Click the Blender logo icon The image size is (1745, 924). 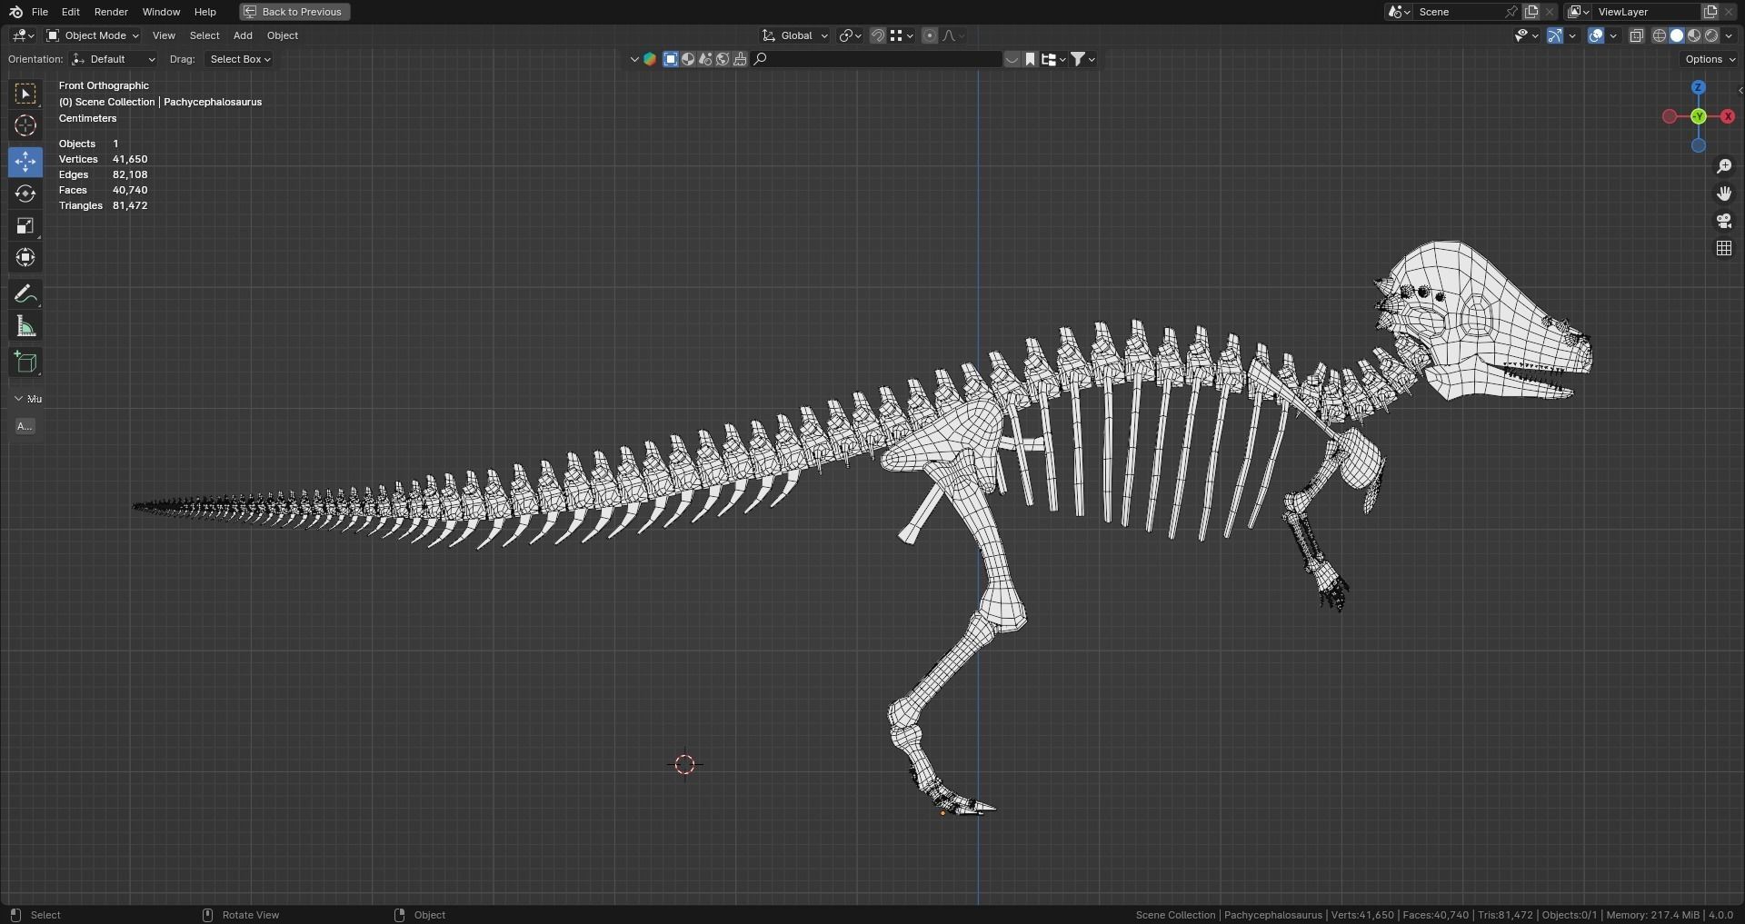click(x=15, y=12)
